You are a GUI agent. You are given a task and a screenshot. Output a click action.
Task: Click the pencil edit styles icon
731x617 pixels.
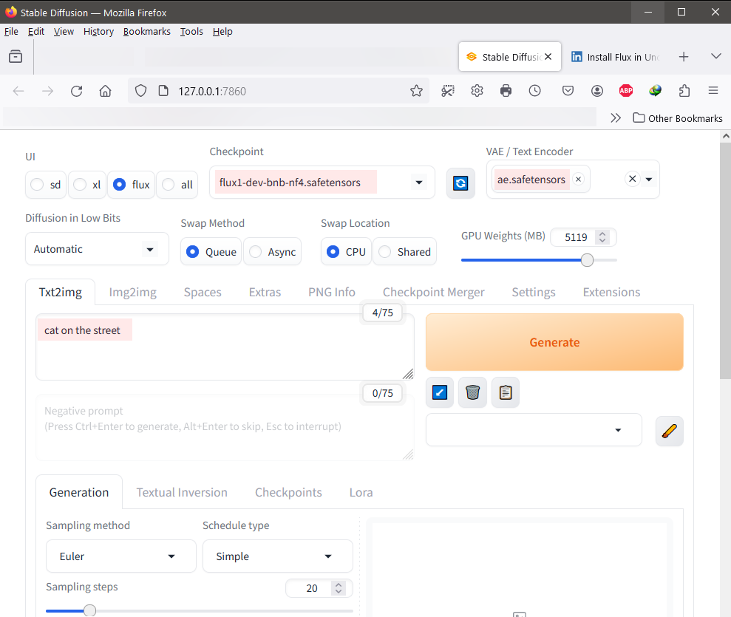[x=669, y=431]
